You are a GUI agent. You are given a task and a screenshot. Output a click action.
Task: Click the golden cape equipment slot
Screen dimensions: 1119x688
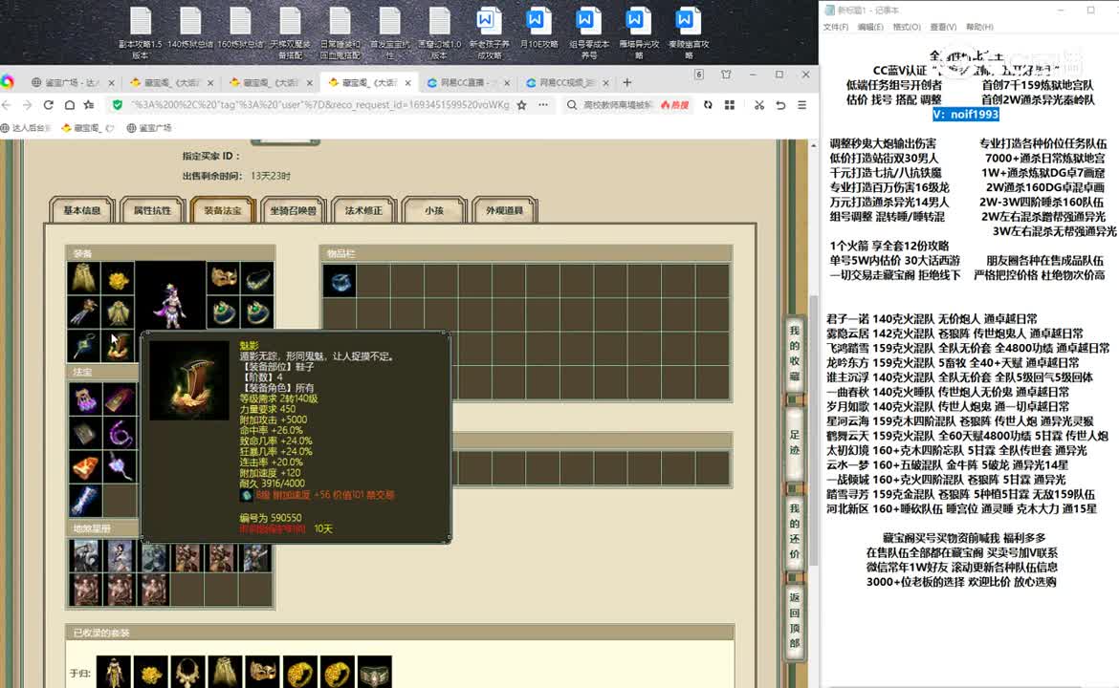click(83, 278)
